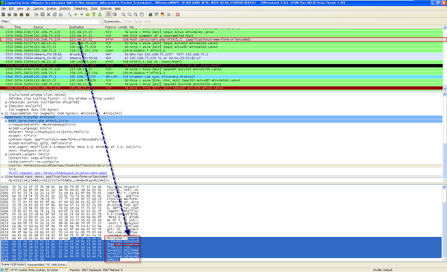
Task: Open the capture interfaces list icon
Action: (3, 15)
